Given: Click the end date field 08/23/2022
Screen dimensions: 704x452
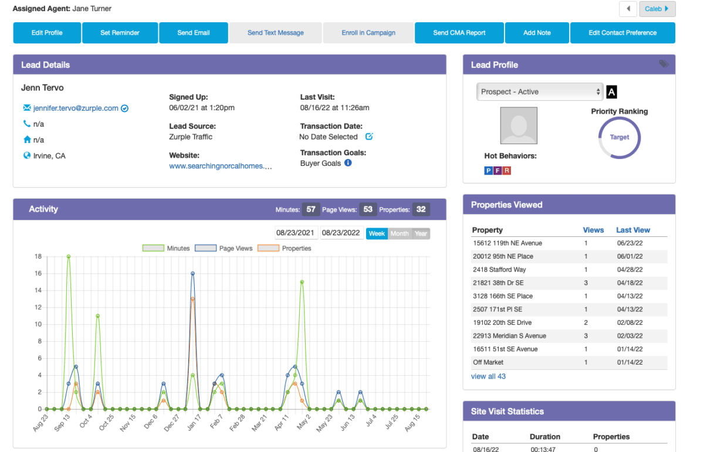Looking at the screenshot, I should click(x=343, y=233).
